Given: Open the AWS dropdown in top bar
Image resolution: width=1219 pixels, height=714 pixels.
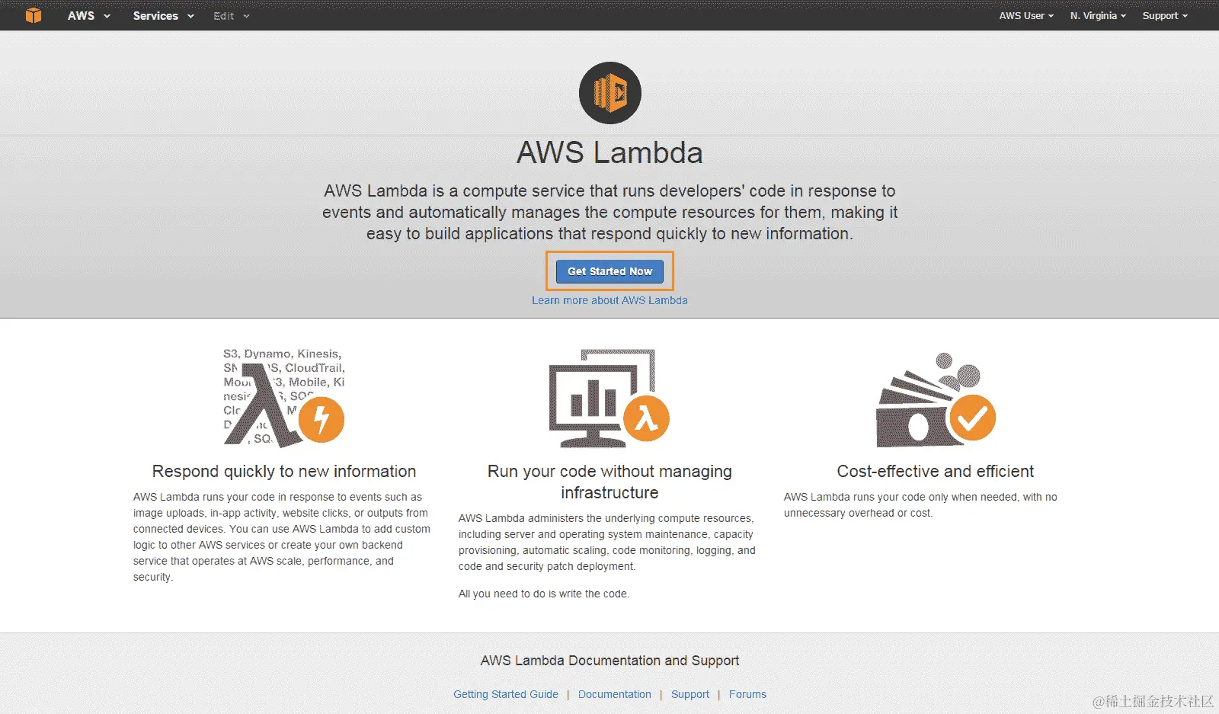Looking at the screenshot, I should (x=88, y=15).
